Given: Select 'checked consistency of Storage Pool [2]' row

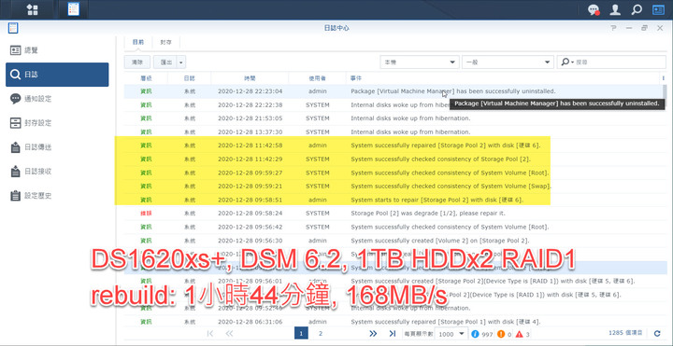Looking at the screenshot, I should [393, 159].
